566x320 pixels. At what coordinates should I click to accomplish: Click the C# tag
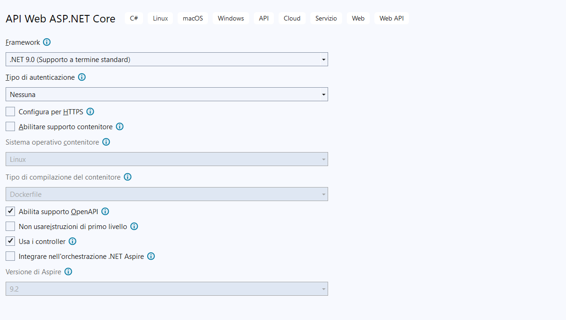tap(134, 18)
